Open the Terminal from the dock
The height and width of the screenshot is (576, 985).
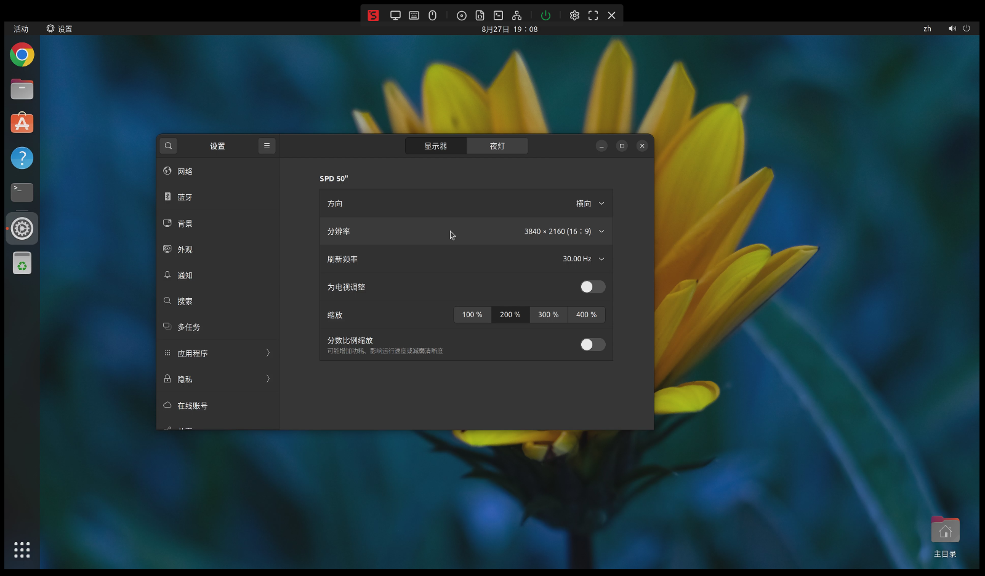click(x=22, y=192)
